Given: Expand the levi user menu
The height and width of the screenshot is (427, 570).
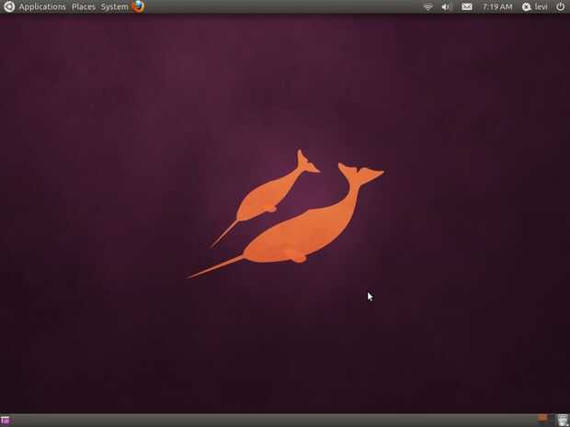Looking at the screenshot, I should point(541,7).
